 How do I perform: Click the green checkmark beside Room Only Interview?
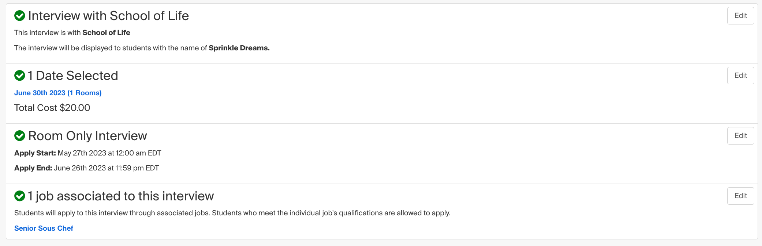point(19,136)
